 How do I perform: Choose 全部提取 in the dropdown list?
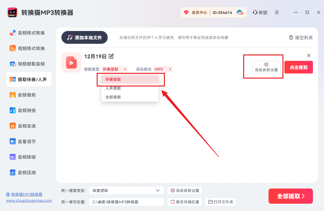click(x=113, y=97)
